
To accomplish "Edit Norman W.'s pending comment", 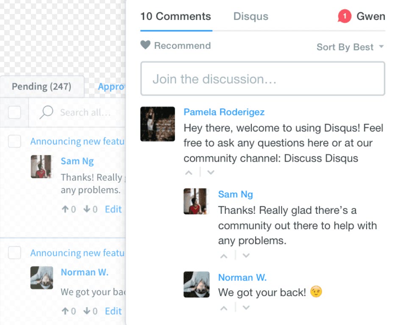I will (x=113, y=311).
